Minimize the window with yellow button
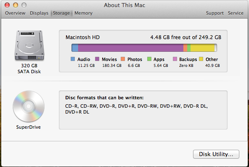Screen dimensions: 249x167 (16, 5)
